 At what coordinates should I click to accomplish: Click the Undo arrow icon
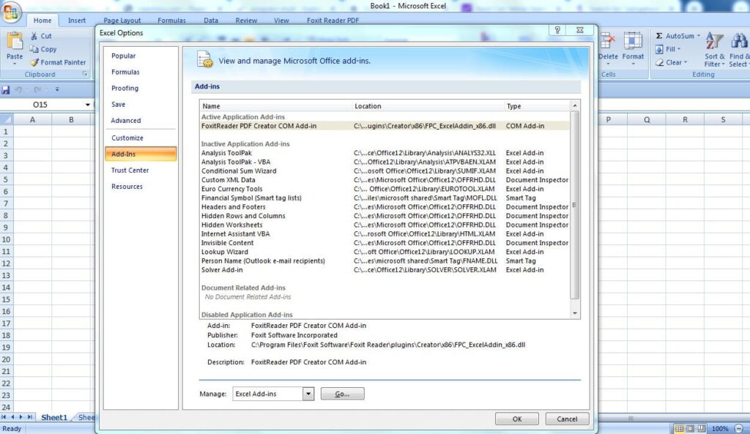[x=18, y=89]
